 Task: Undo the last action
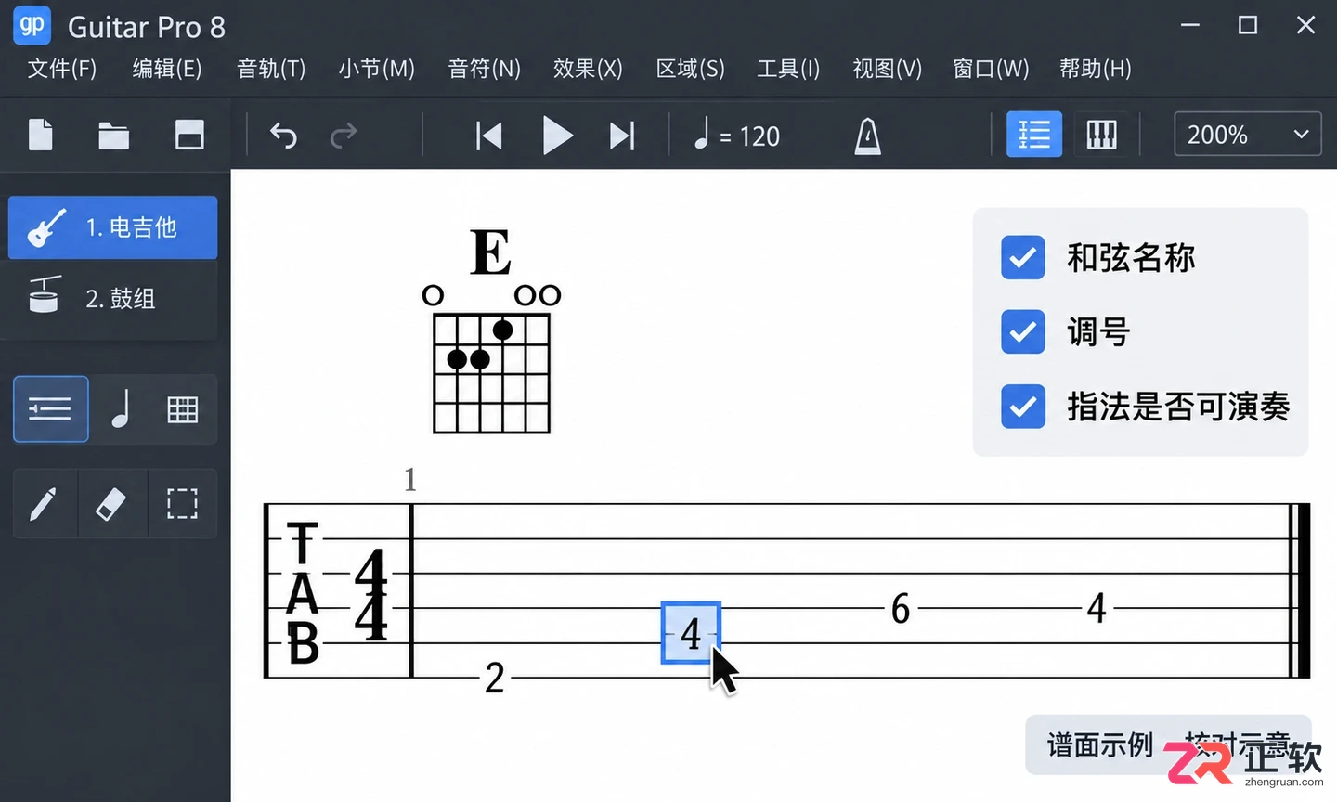[x=283, y=136]
